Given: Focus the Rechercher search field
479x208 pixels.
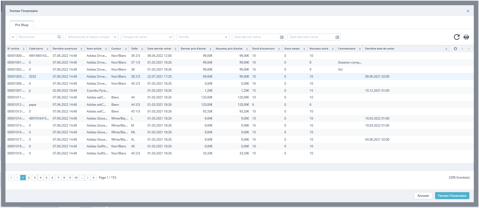Looking at the screenshot, I should (37, 37).
